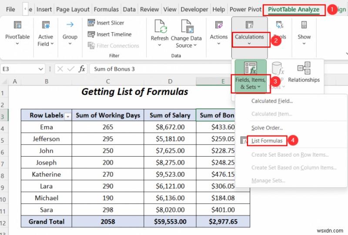This screenshot has height=235, width=348.
Task: Choose Solve Order menu entry
Action: tap(267, 128)
